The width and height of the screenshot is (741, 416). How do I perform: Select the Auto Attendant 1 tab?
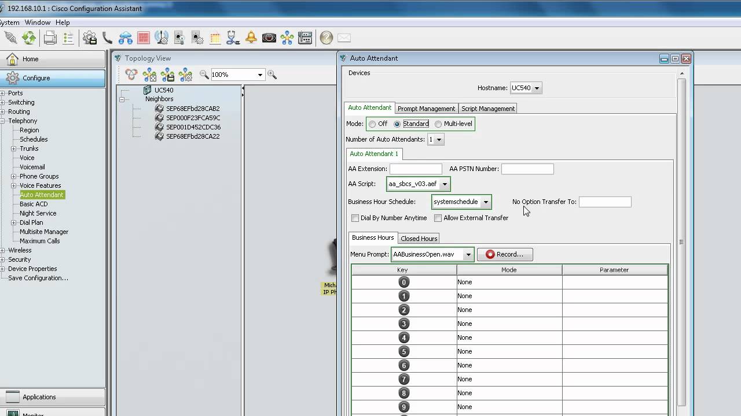[x=374, y=154]
